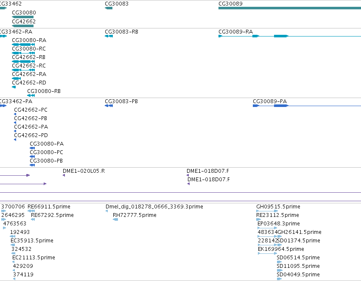Screen dimensions: 361x281
Task: Select the RH72777.5prime EST label
Action: [134, 215]
